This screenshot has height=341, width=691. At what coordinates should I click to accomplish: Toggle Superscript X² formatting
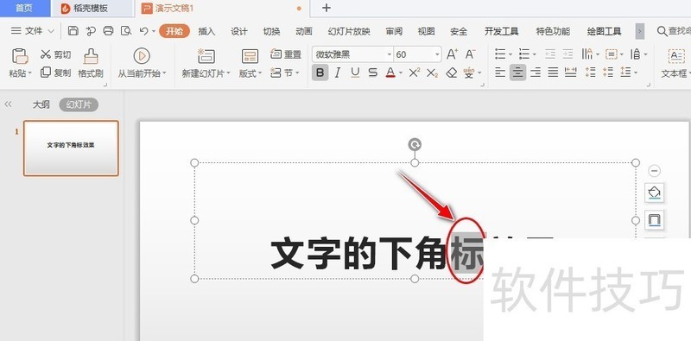click(415, 73)
